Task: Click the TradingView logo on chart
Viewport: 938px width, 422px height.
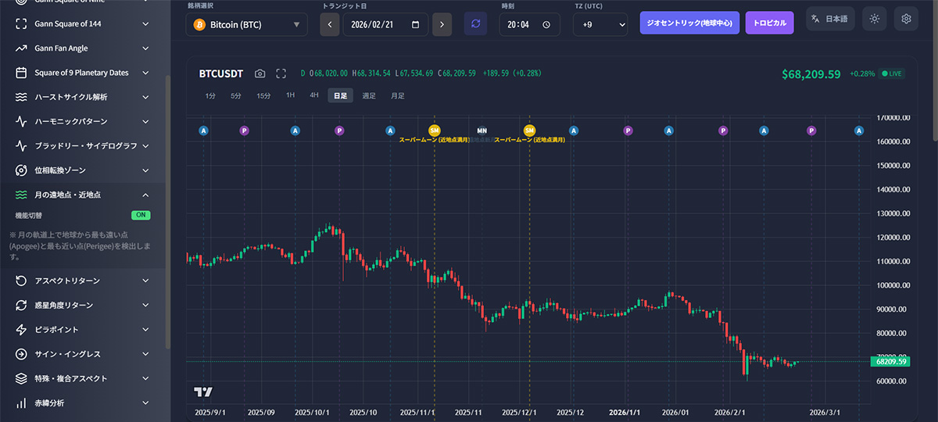Action: click(203, 392)
